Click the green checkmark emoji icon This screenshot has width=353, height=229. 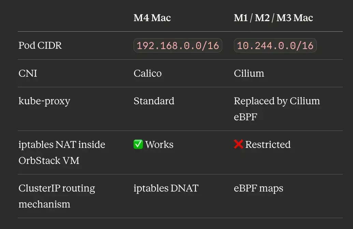tap(138, 144)
